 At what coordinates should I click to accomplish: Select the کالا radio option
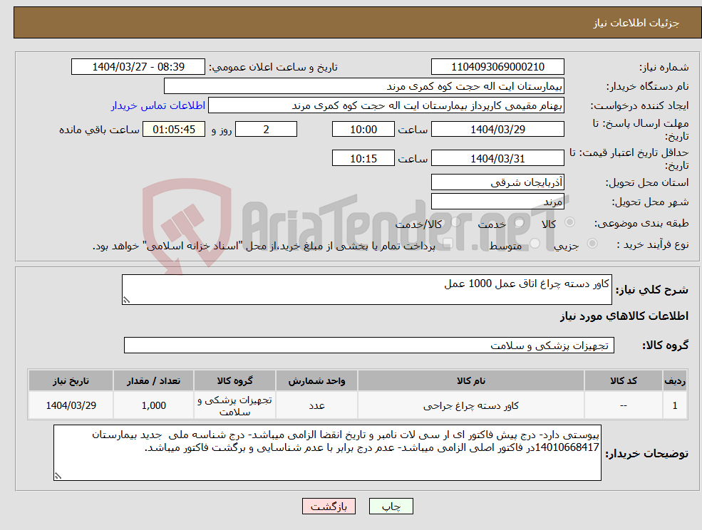coord(570,221)
